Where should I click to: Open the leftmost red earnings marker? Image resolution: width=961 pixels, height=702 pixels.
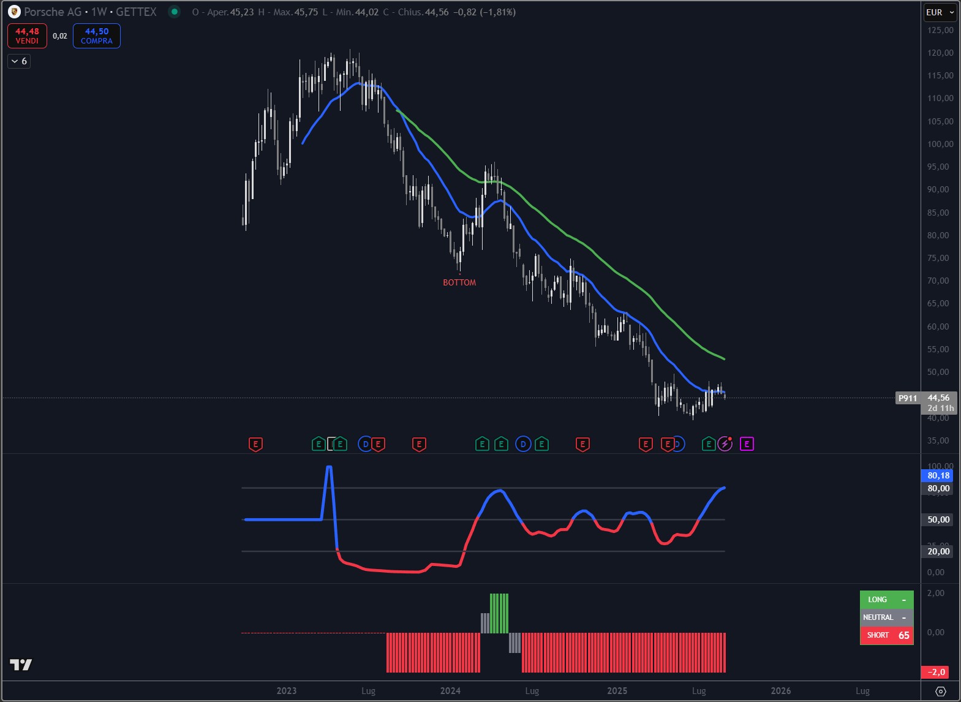pos(255,444)
